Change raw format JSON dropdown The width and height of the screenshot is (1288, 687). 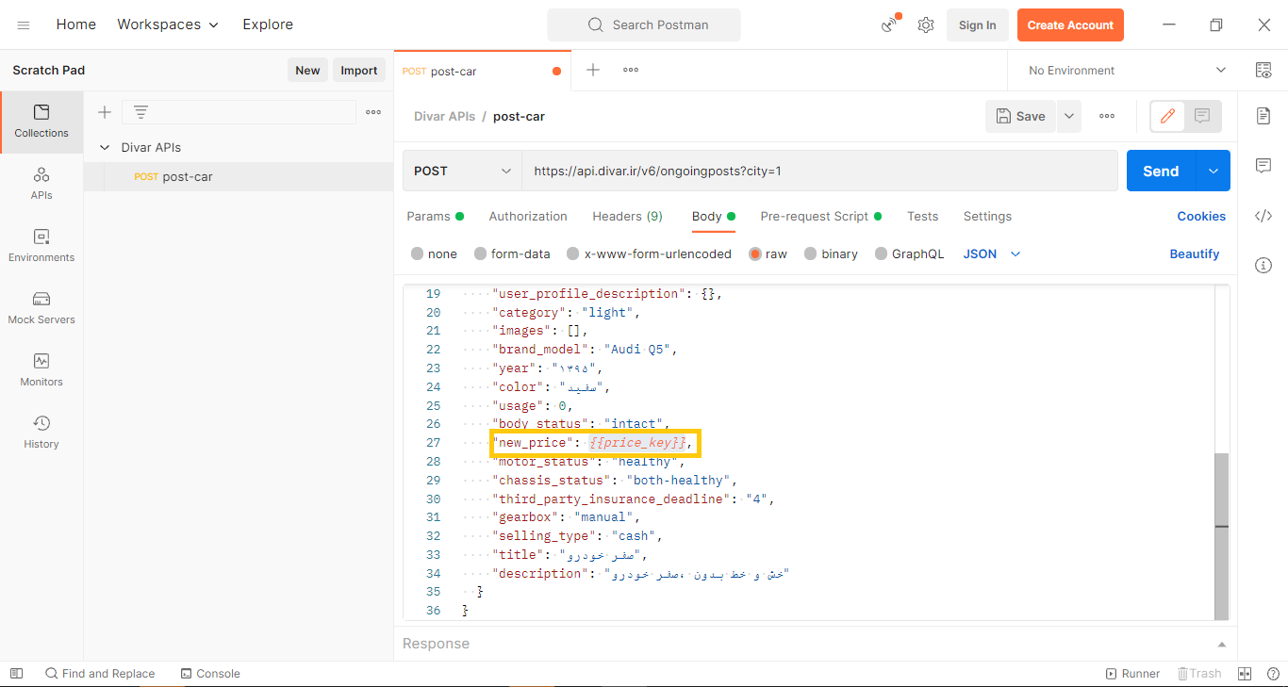point(992,254)
